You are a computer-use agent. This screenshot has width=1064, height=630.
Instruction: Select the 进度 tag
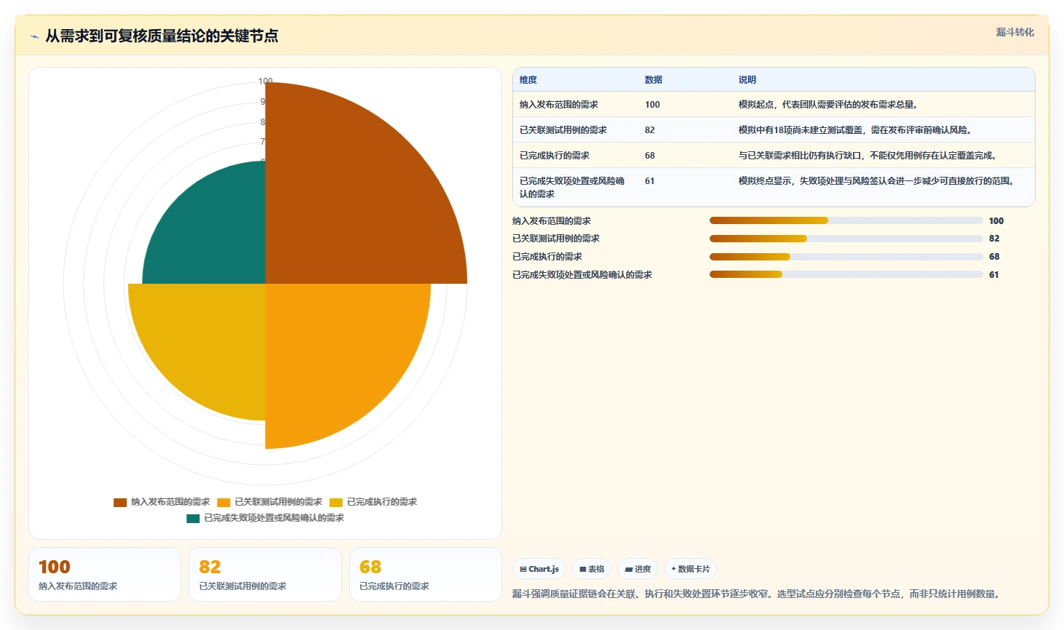point(638,569)
